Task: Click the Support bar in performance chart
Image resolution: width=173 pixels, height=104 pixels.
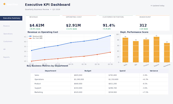Action: [156, 50]
